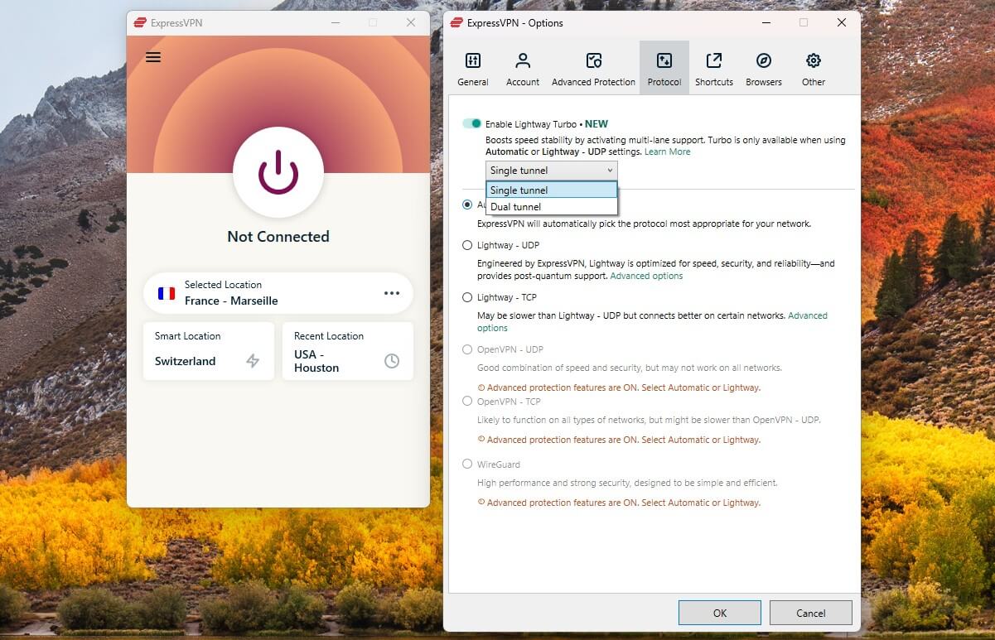Click the France flag icon
Screen dimensions: 995x640
167,293
